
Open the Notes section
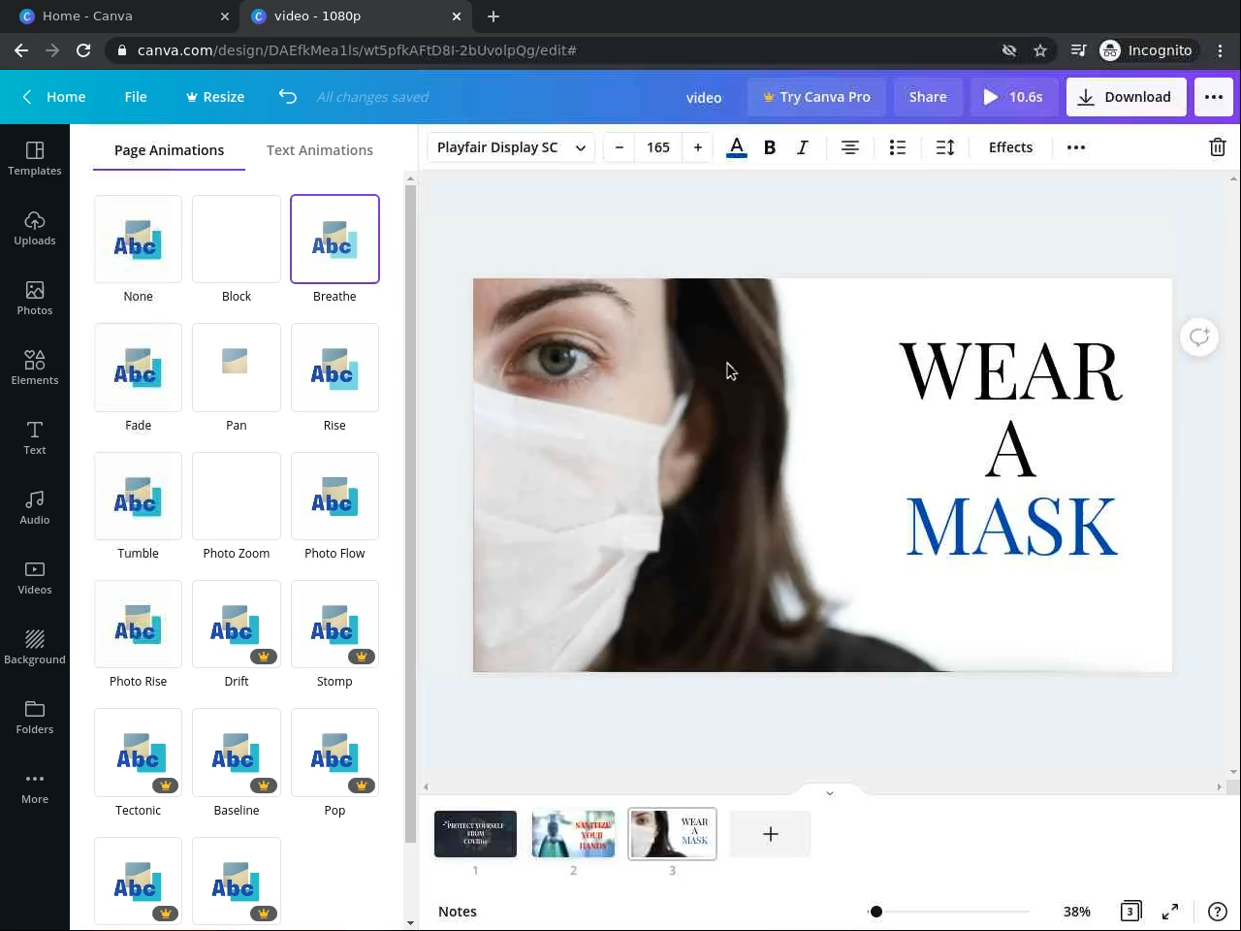tap(458, 912)
